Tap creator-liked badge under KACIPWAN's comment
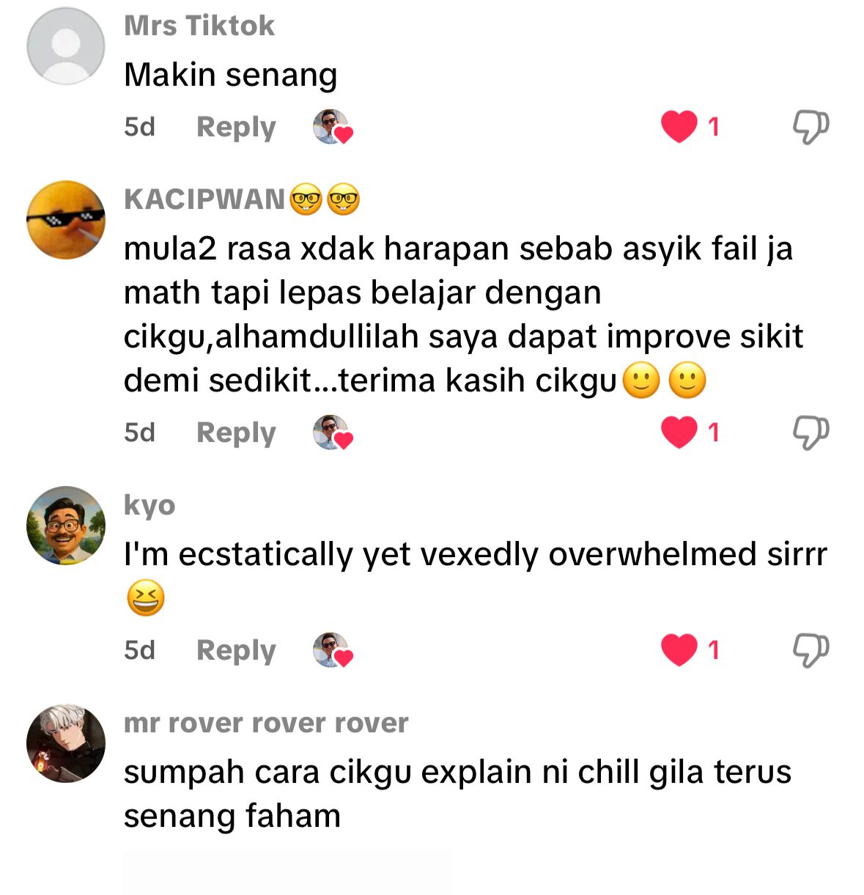864x895 pixels. (x=333, y=432)
